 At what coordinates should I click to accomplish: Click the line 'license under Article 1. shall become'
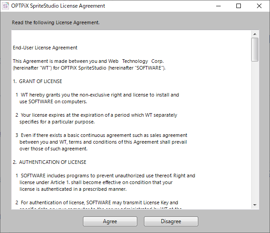(x=96, y=182)
